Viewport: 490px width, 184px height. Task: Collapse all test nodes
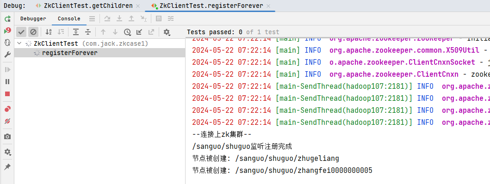[x=88, y=32]
